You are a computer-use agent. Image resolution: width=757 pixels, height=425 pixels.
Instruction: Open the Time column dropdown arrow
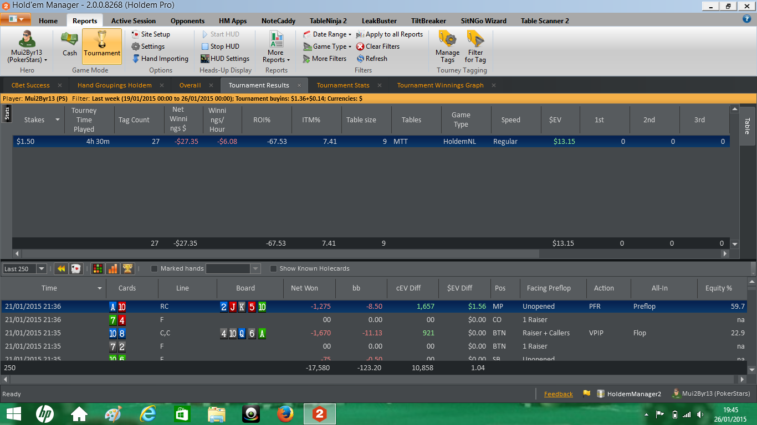pyautogui.click(x=100, y=288)
